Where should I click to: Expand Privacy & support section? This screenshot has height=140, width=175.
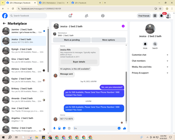[150, 73]
